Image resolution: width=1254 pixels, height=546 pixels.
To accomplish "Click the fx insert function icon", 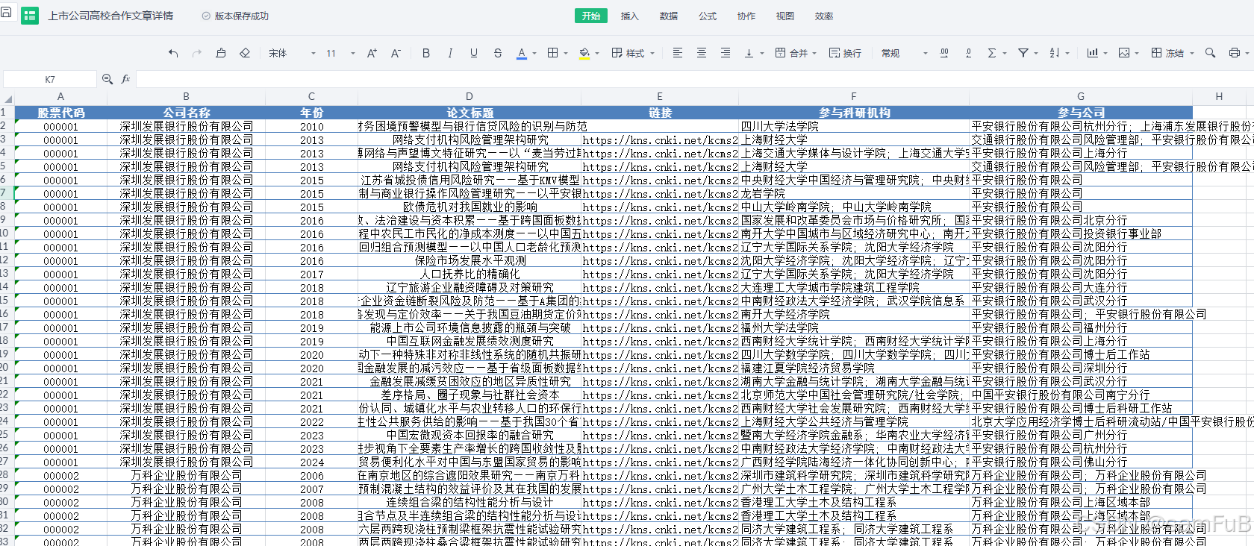I will [125, 79].
